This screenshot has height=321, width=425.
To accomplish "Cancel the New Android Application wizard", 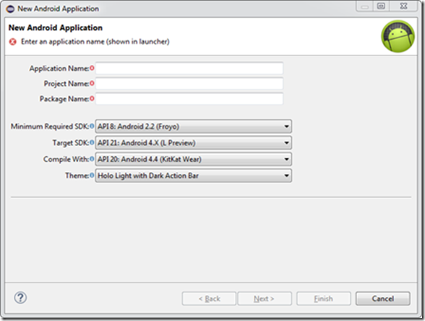I will pyautogui.click(x=383, y=299).
